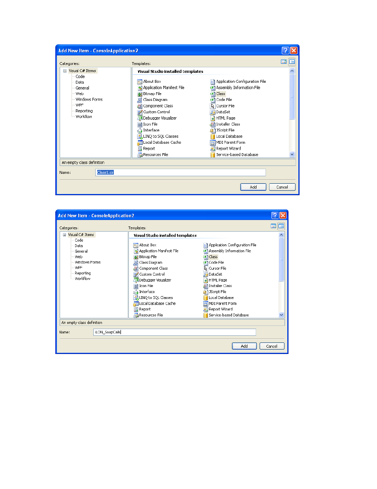This screenshot has height=489, width=377.
Task: Switch to large icons view in top dialog
Action: (284, 61)
